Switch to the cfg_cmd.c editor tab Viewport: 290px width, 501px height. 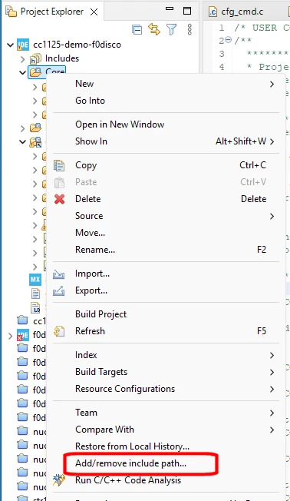242,12
